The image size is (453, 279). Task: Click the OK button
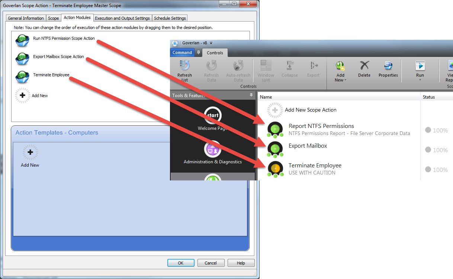click(x=181, y=263)
